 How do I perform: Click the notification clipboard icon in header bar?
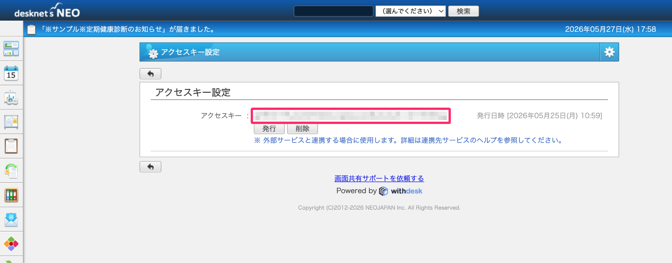click(x=31, y=29)
